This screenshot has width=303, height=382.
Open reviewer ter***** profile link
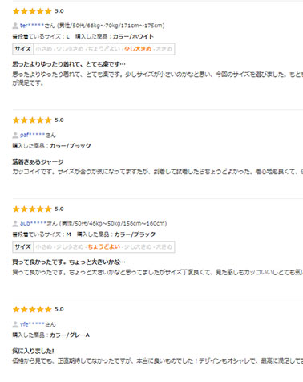pyautogui.click(x=32, y=26)
